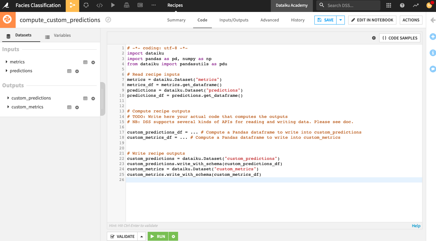Click EDIT IN NOTEBOOK
436x241 pixels.
coord(372,20)
